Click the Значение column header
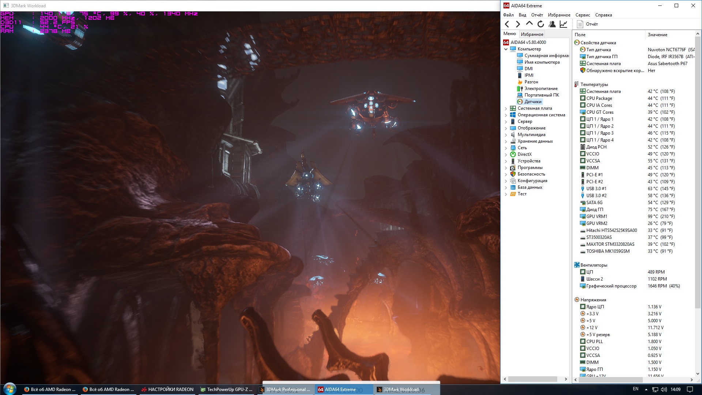 click(x=657, y=35)
